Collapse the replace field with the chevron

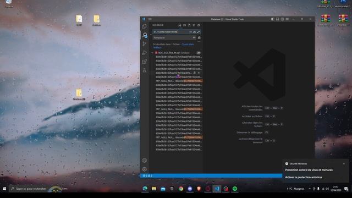click(151, 35)
